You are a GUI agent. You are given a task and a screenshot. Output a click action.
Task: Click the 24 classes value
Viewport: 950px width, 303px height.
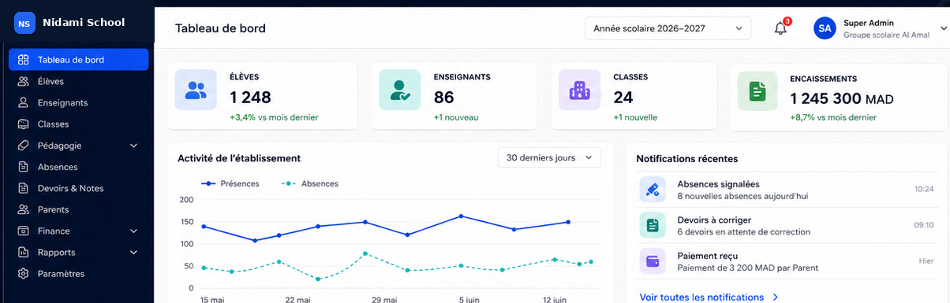point(623,98)
